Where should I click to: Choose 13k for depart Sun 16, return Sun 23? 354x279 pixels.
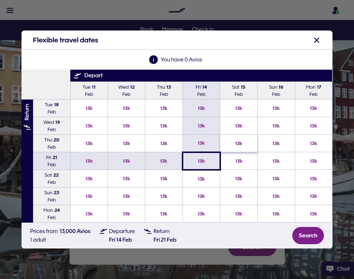tap(276, 196)
